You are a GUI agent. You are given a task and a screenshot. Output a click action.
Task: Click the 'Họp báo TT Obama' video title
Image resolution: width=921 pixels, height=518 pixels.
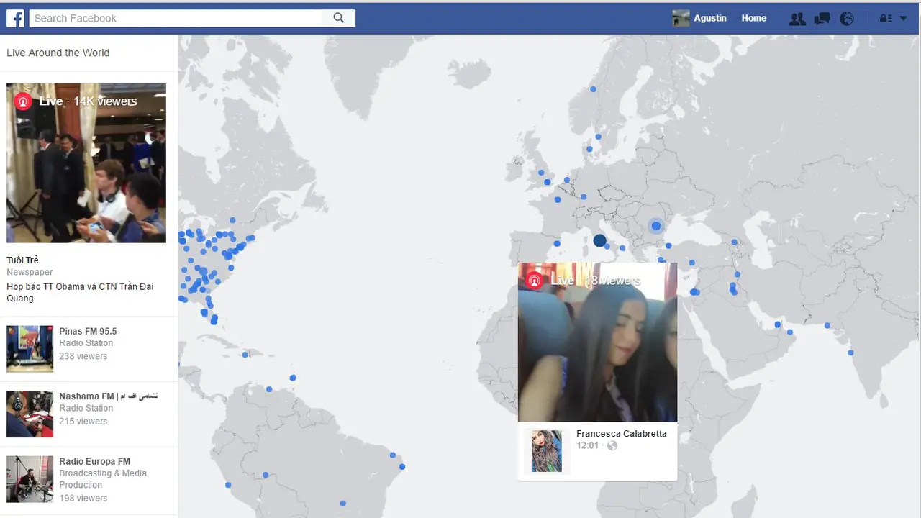[80, 292]
